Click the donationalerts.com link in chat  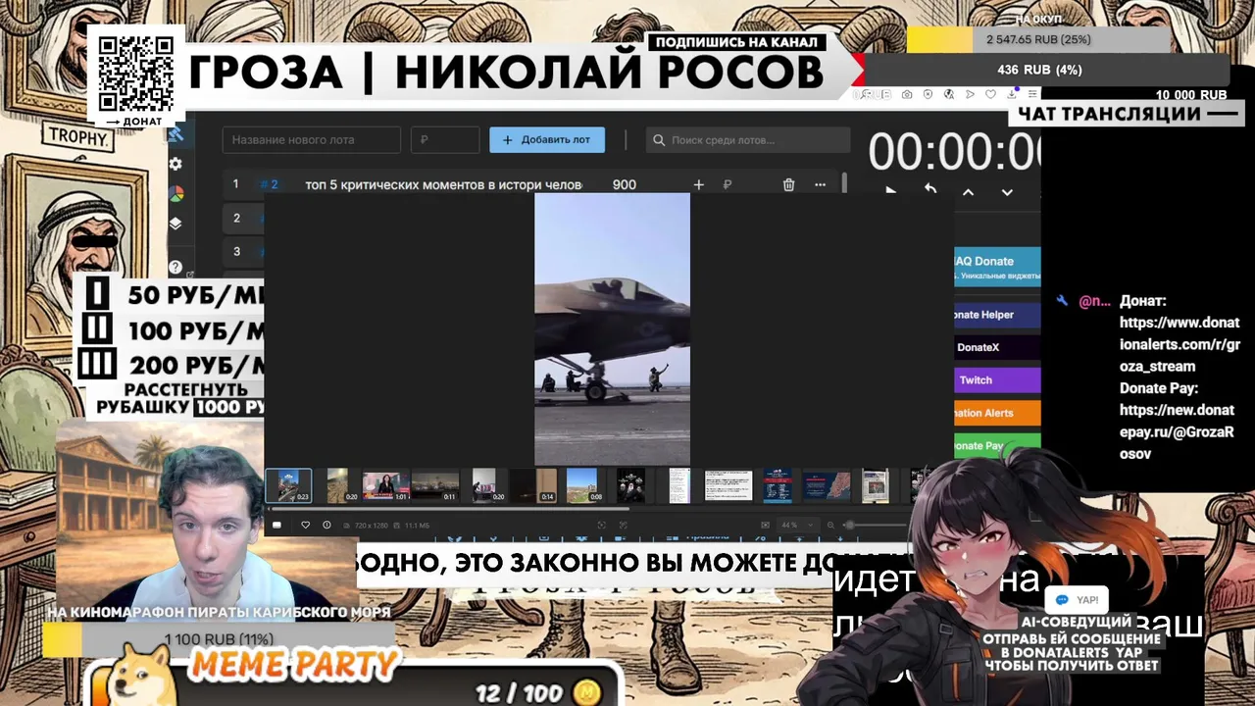coord(1180,344)
